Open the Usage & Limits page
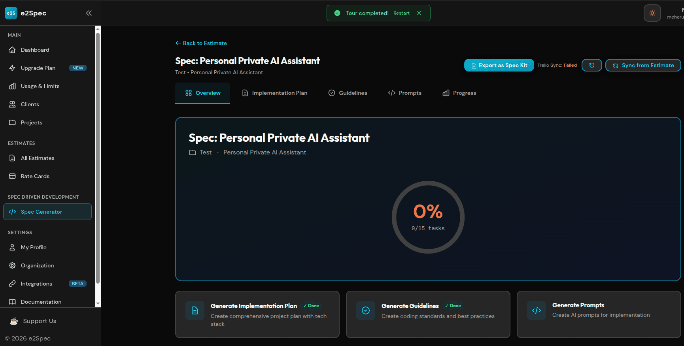684x346 pixels. click(x=47, y=86)
